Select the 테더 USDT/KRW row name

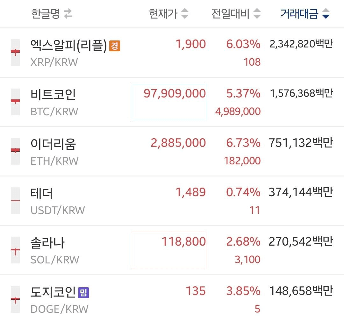pos(42,194)
